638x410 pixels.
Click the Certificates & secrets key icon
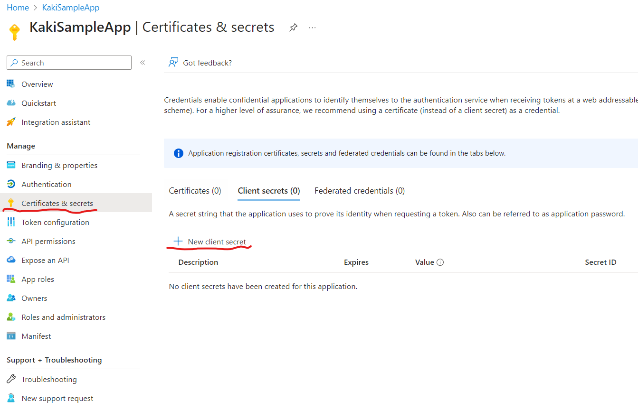coord(11,203)
